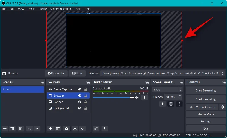227x138 pixels.
Task: Adjust the Desktop Audio volume slider
Action: (113, 98)
